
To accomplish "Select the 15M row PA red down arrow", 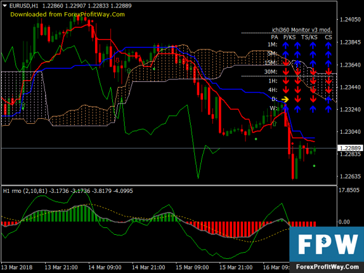I will 286,63.
